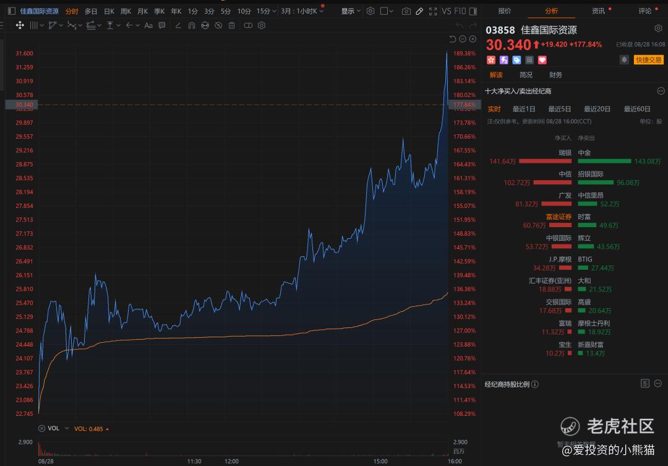Open the chart layout square dropdown
Screen dimensions: 668x466
click(x=387, y=11)
